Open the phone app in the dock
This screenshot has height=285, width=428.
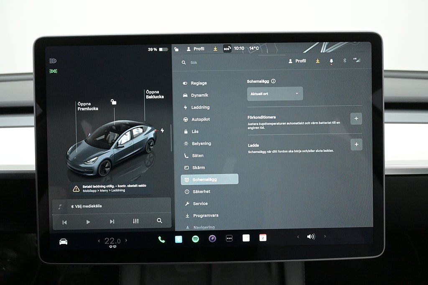(x=161, y=239)
